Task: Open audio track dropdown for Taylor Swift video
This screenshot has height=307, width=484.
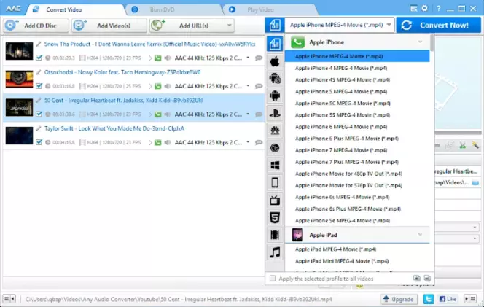Action: [248, 142]
